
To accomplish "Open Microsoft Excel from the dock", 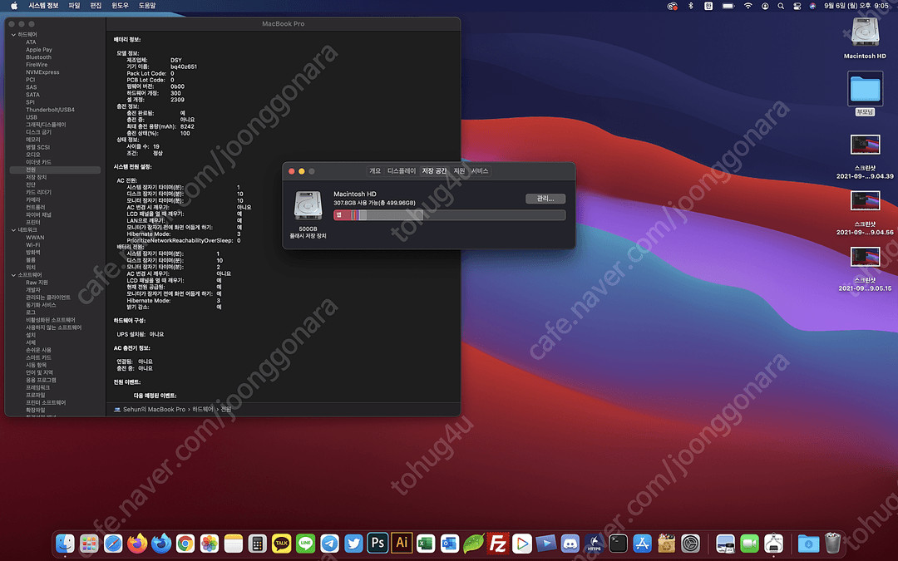I will pyautogui.click(x=426, y=544).
